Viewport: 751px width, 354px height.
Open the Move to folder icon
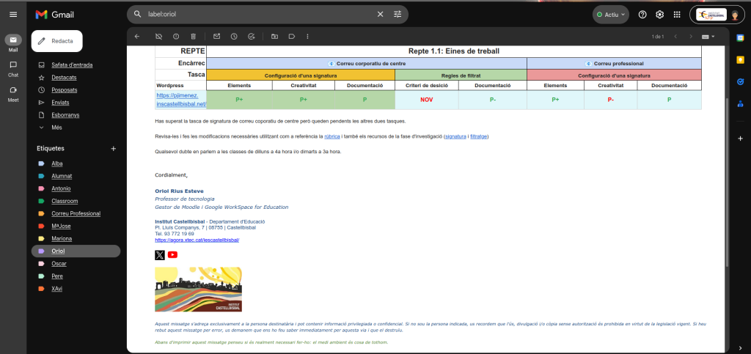click(274, 36)
